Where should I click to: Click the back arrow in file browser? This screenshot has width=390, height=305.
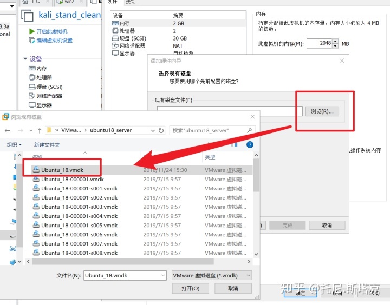(x=8, y=131)
